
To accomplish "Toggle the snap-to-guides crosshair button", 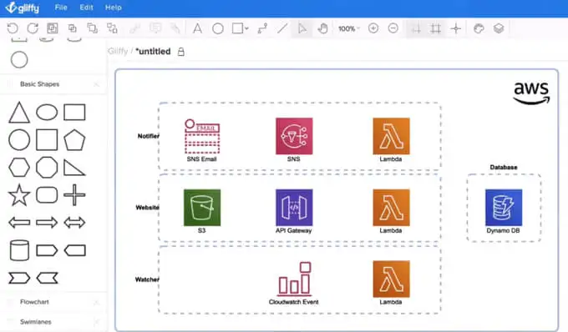I will [x=456, y=28].
